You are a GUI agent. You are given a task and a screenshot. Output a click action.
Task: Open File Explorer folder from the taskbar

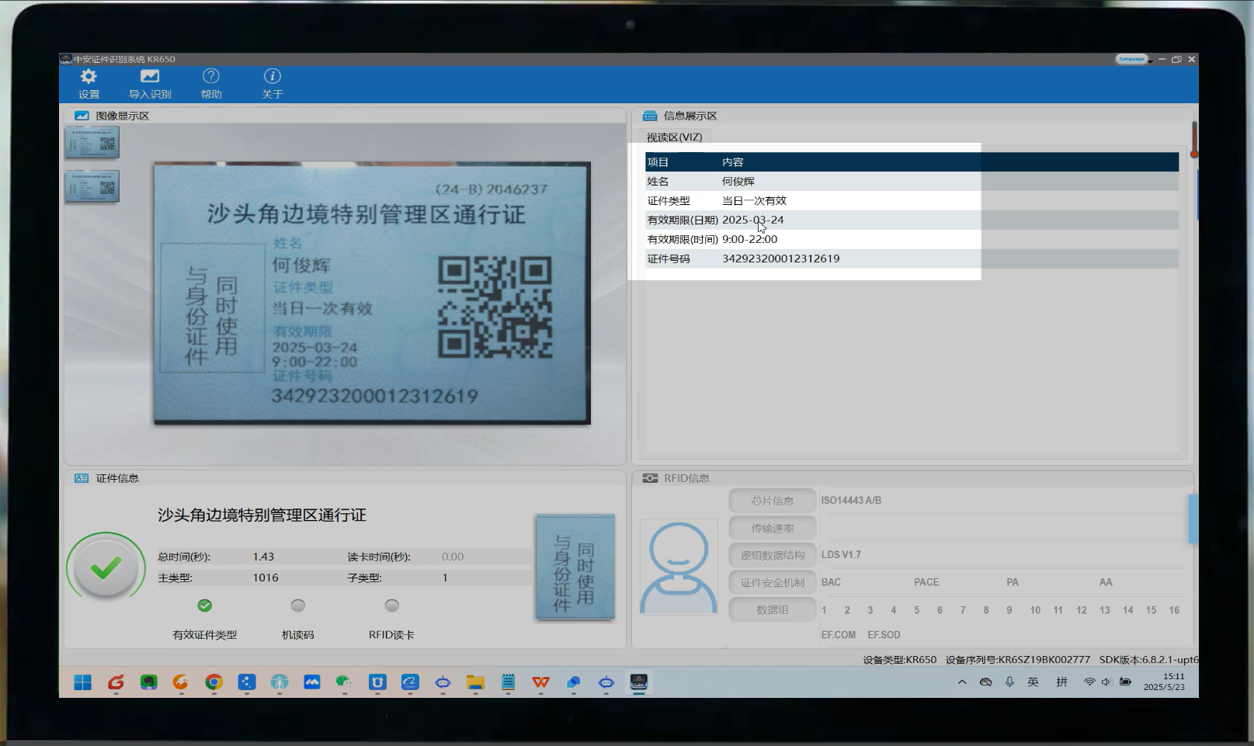(475, 682)
